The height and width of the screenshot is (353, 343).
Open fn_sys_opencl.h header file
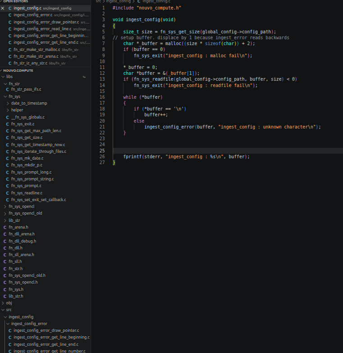pyautogui.click(x=23, y=282)
